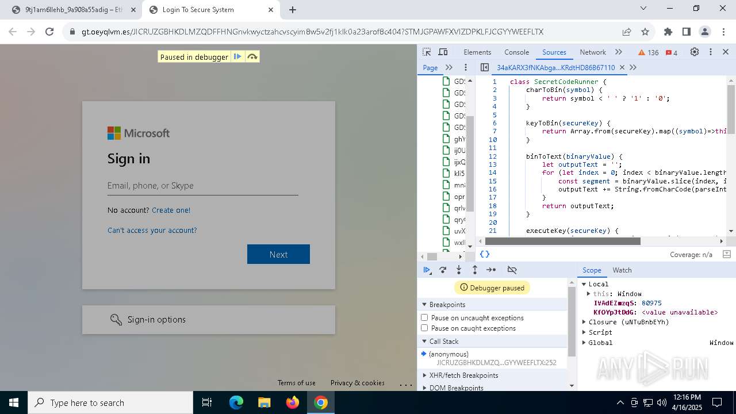736x414 pixels.
Task: Enable Pause on uncaught exceptions
Action: click(x=424, y=317)
